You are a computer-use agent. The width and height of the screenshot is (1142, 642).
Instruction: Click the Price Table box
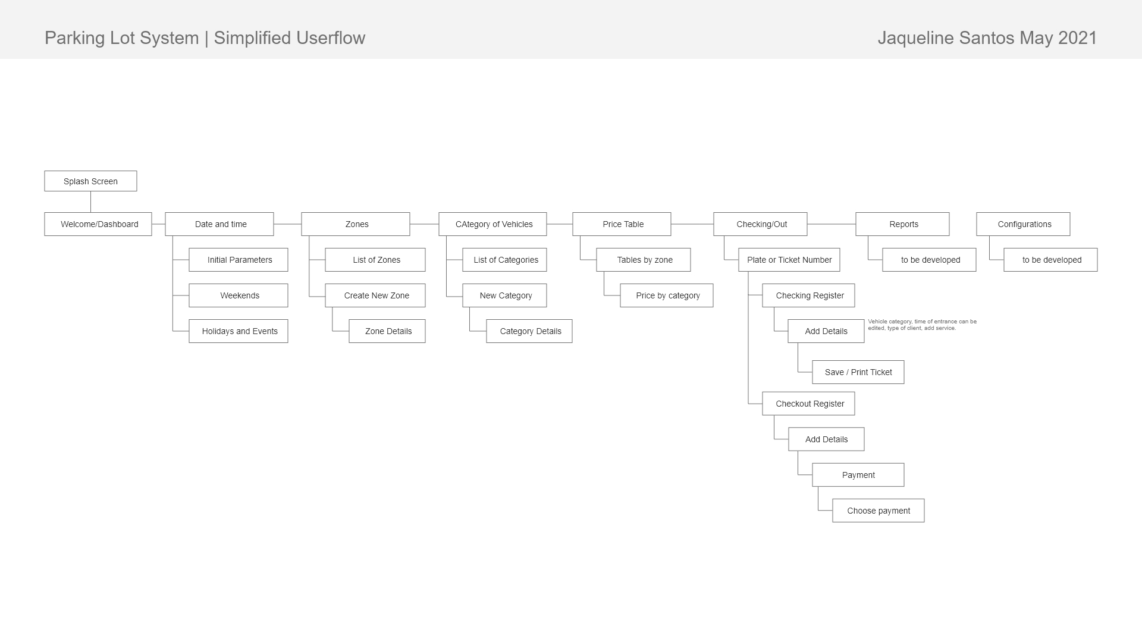click(622, 224)
